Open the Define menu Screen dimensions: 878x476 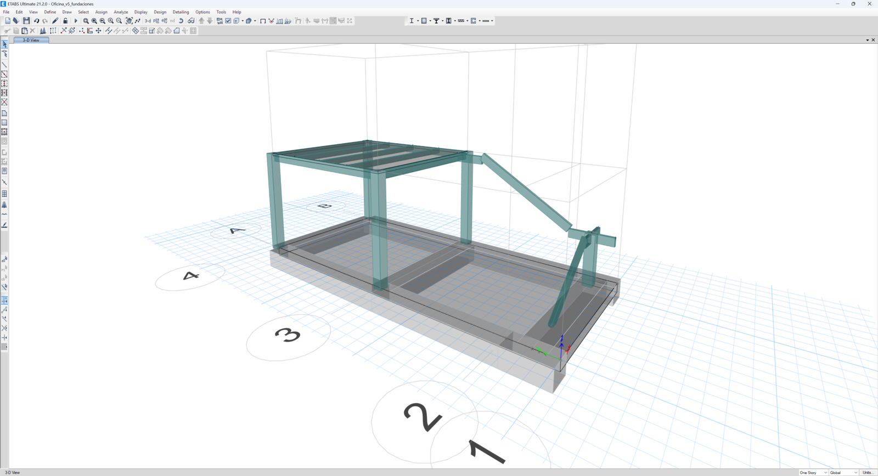pos(50,12)
